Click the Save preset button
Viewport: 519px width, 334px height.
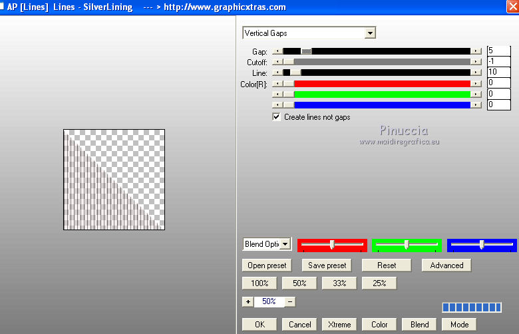(327, 265)
